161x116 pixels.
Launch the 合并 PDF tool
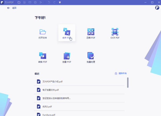[67, 33]
